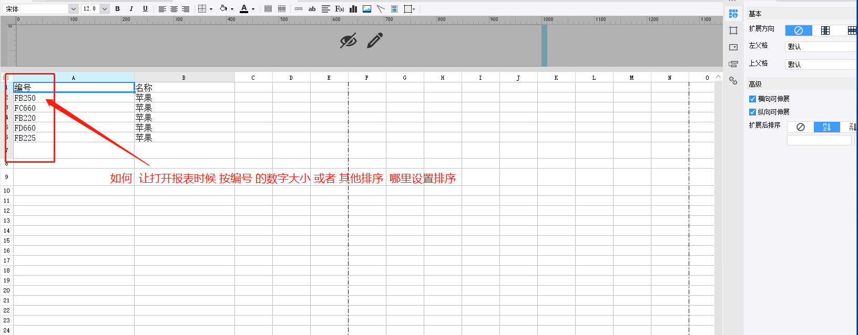Click the 高级 section heading
The image size is (858, 335).
click(x=755, y=84)
